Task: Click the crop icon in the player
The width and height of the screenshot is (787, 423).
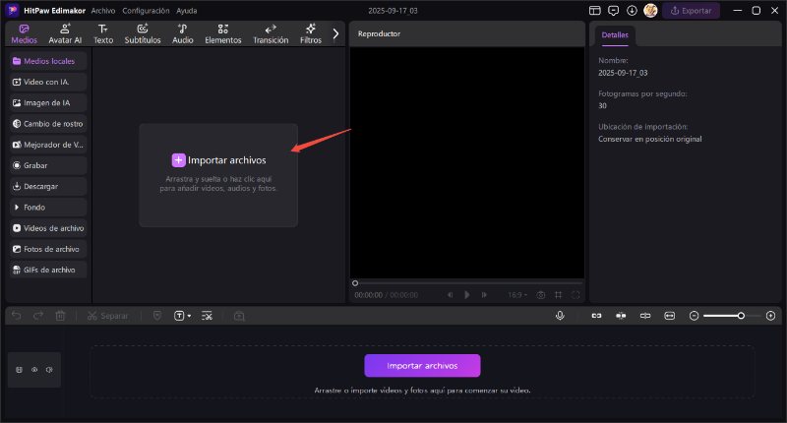Action: (558, 295)
